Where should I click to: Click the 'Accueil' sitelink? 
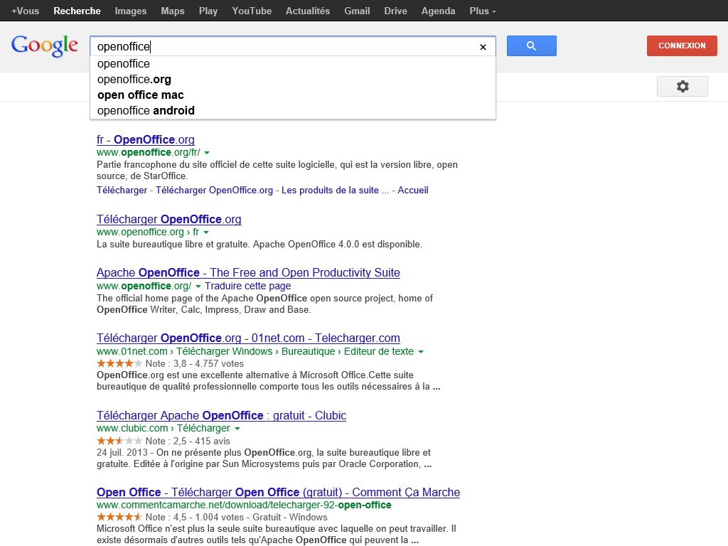413,191
